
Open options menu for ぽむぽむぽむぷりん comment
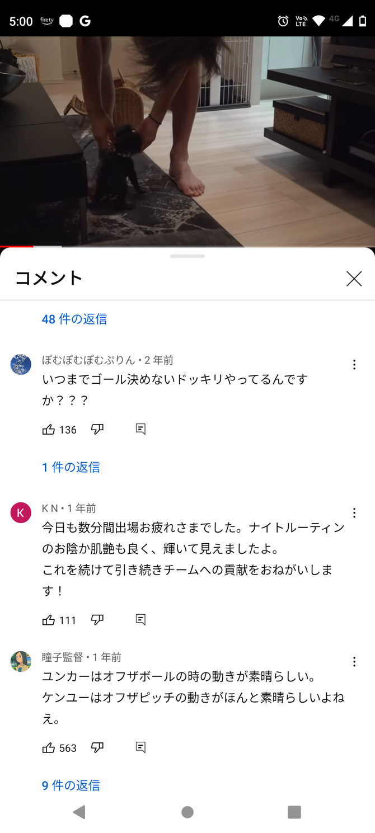pyautogui.click(x=354, y=365)
